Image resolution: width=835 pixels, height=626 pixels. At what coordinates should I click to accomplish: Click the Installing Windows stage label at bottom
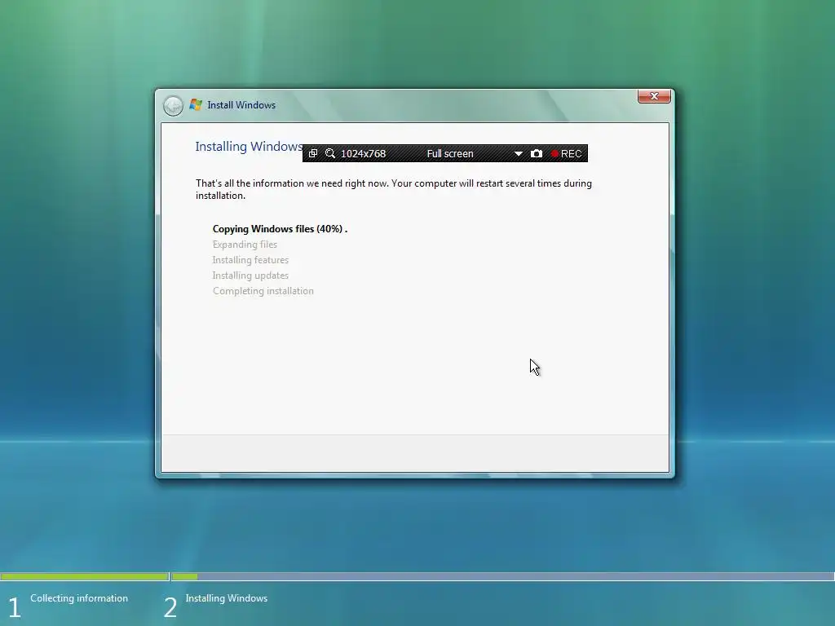(227, 598)
